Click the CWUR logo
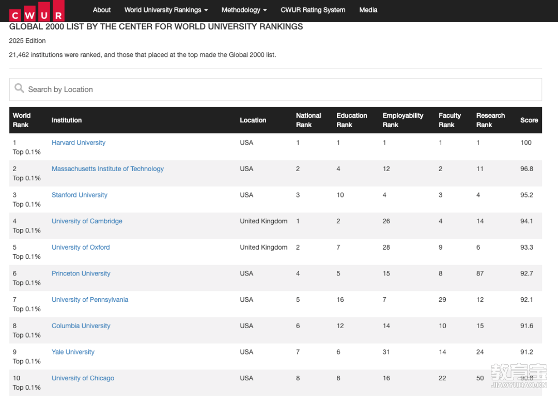The height and width of the screenshot is (400, 558). [37, 11]
